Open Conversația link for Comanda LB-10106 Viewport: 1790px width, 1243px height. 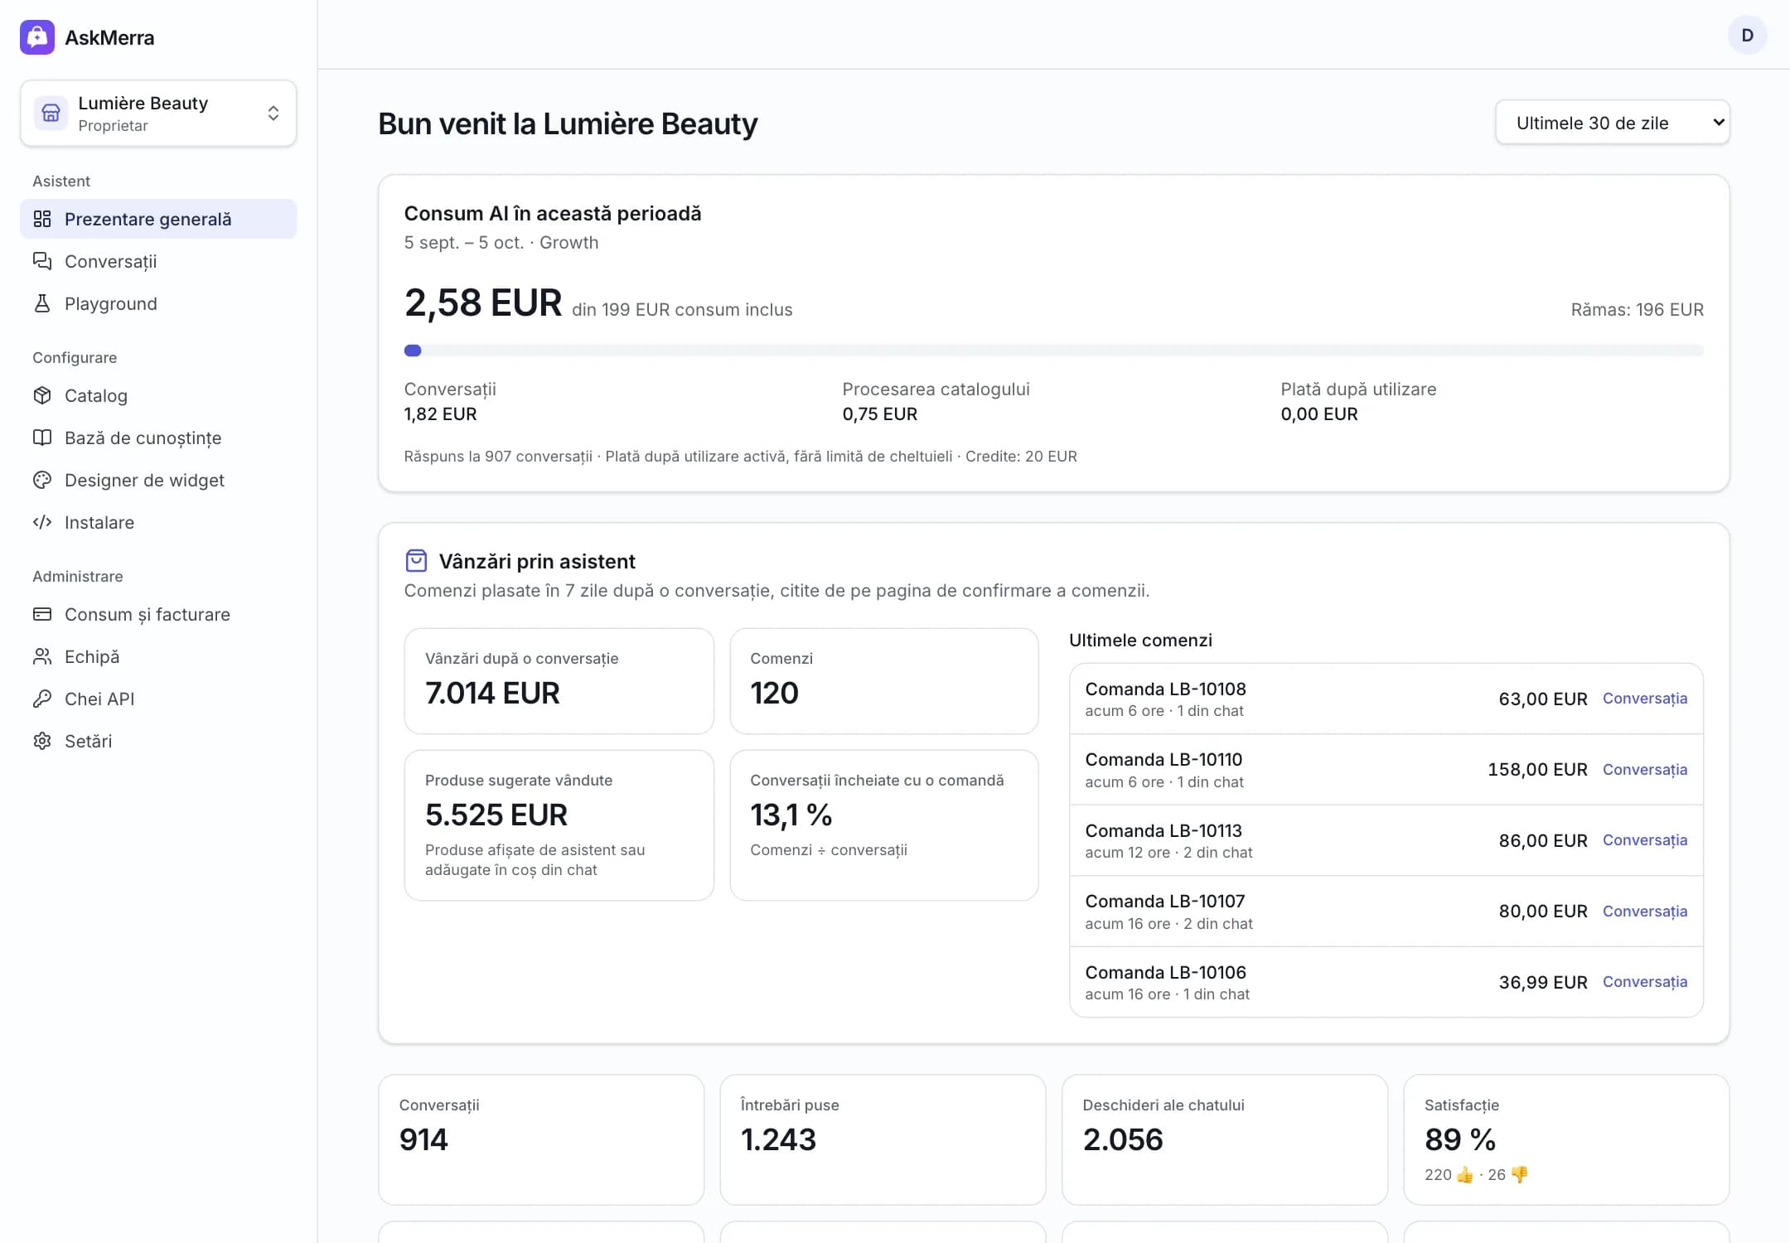pyautogui.click(x=1644, y=982)
